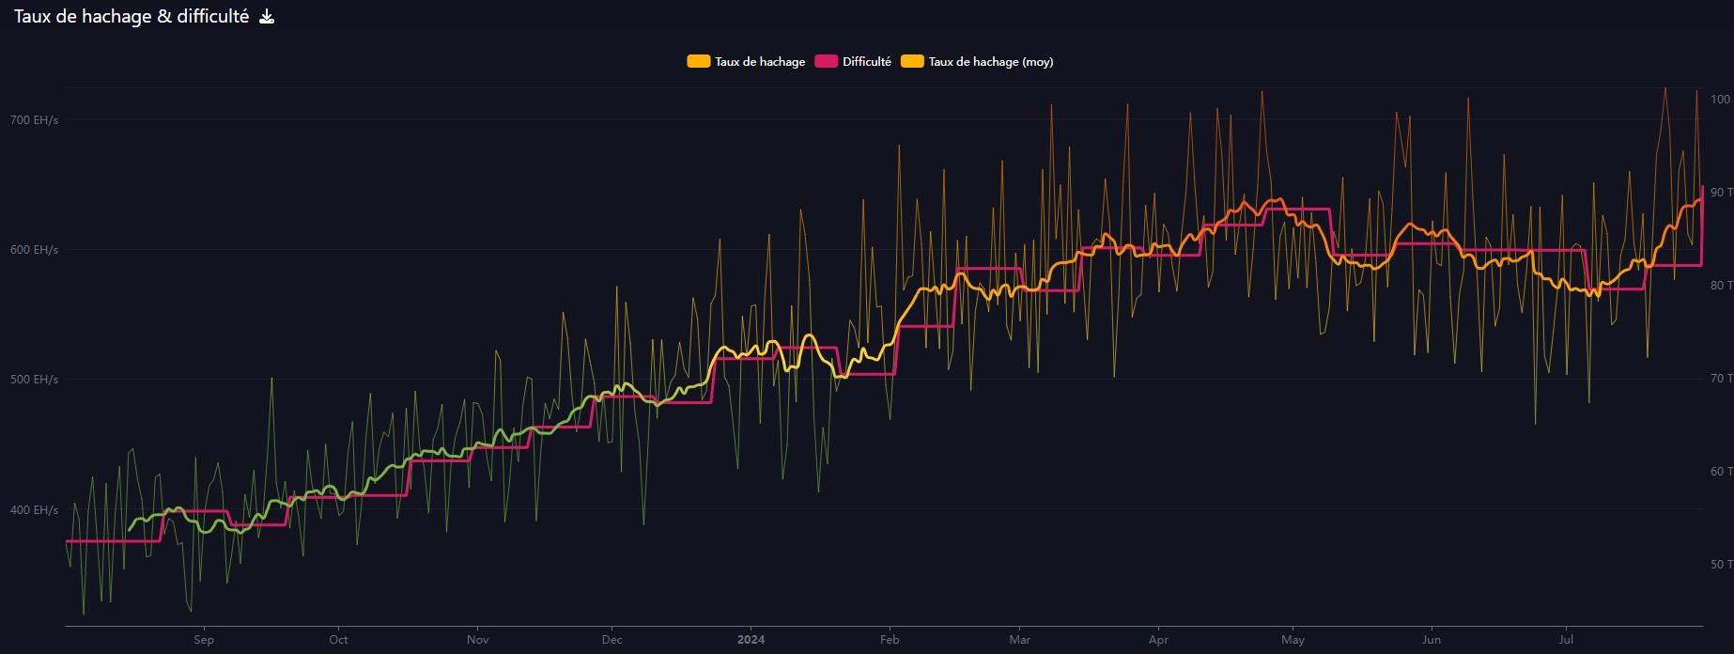Click the Apr marker on the x-axis
The width and height of the screenshot is (1734, 654).
click(x=1158, y=640)
